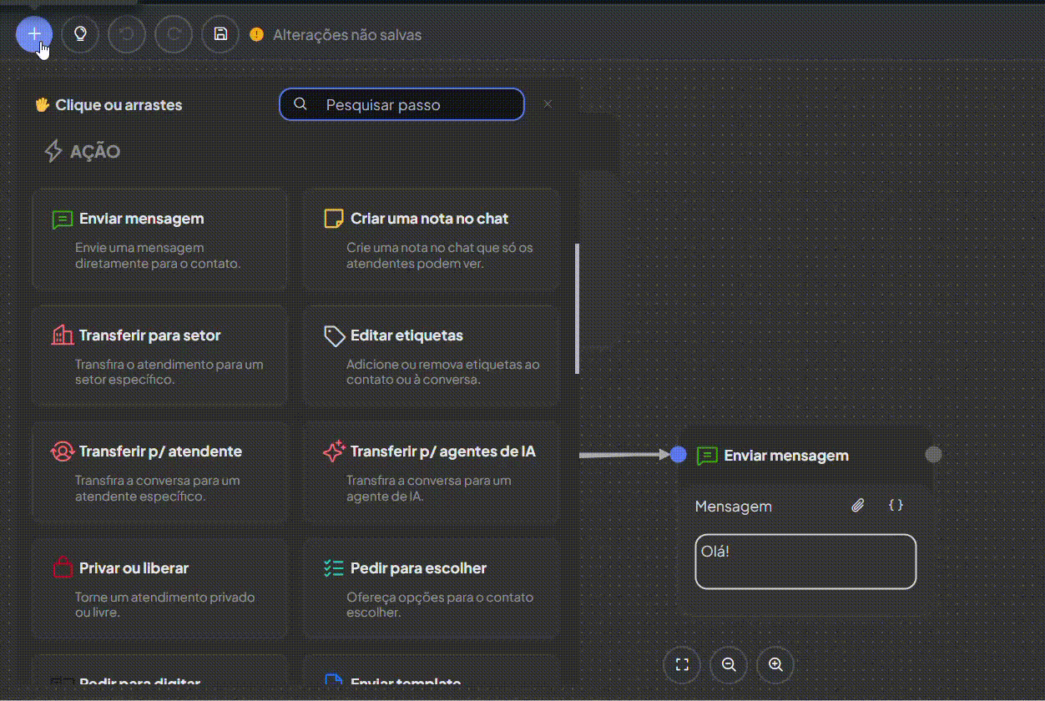Click the plus icon to add a step
Screen dimensions: 1045x701
point(33,34)
